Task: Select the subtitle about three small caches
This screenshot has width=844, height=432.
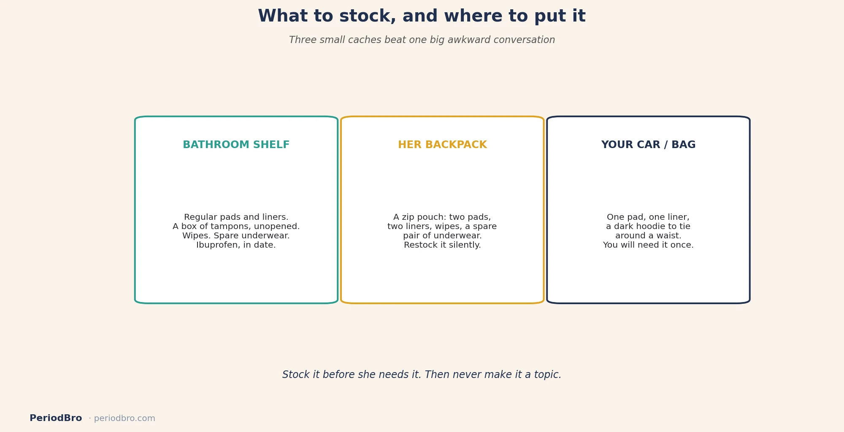Action: 422,40
